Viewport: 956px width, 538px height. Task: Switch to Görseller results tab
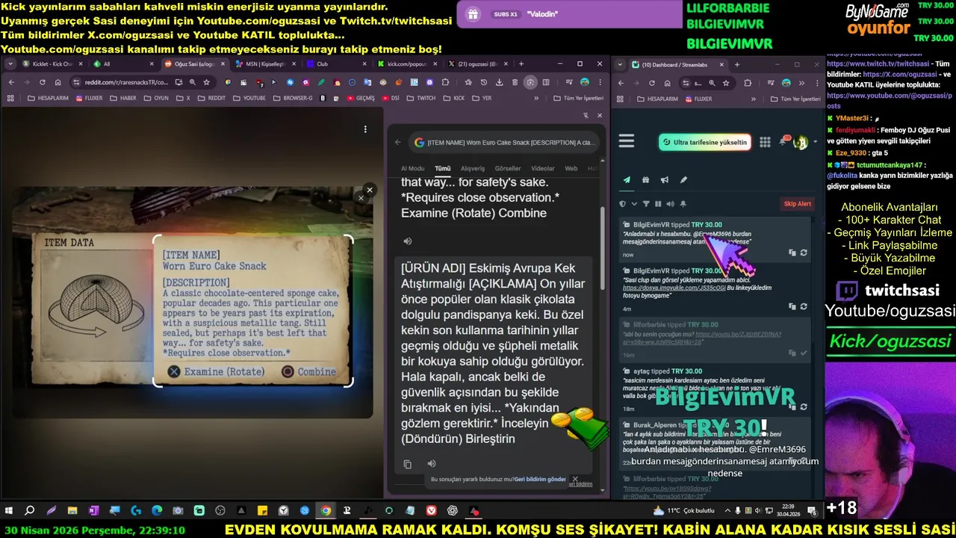[x=508, y=168]
